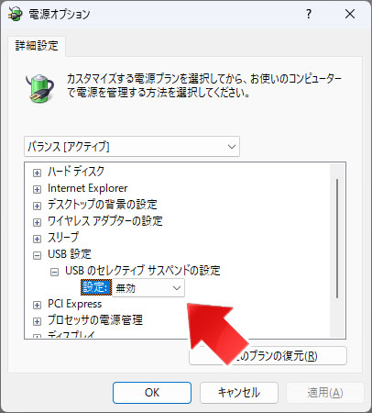
Task: Collapse the USB 設定 node
Action: (37, 255)
